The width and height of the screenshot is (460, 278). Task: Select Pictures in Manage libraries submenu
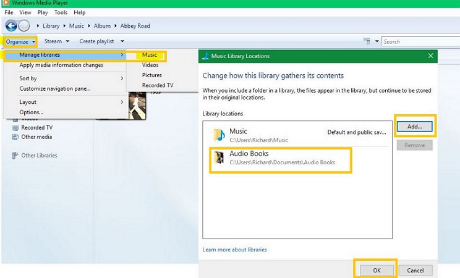pyautogui.click(x=151, y=75)
